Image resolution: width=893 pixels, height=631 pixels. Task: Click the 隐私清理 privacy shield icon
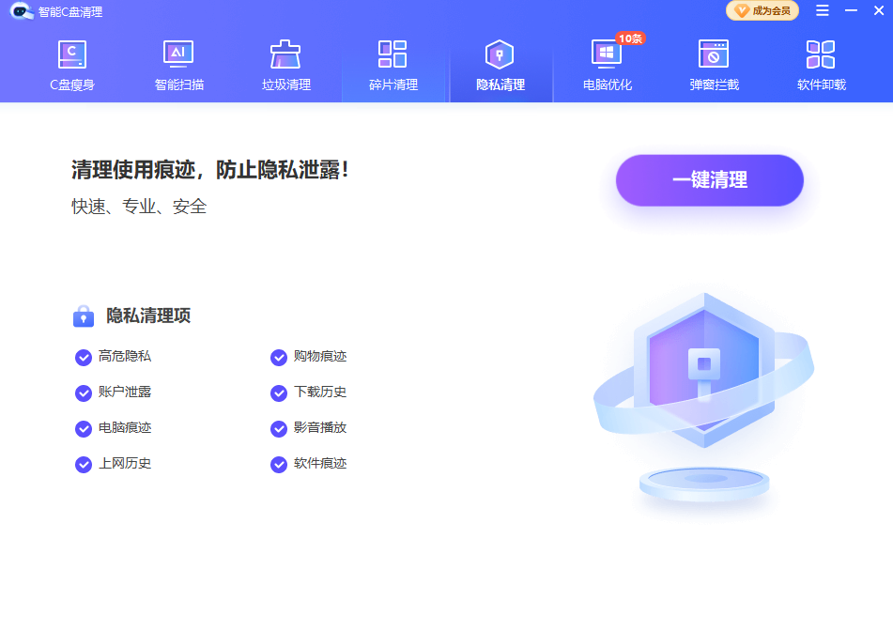(x=500, y=54)
